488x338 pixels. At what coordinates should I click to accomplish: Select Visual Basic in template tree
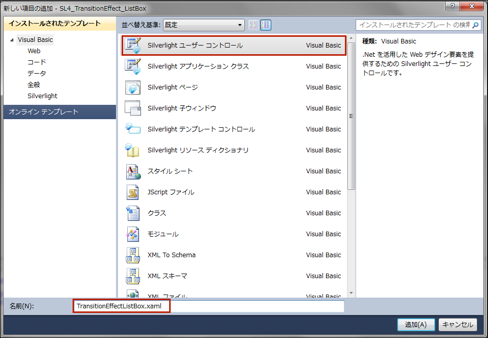pos(35,40)
